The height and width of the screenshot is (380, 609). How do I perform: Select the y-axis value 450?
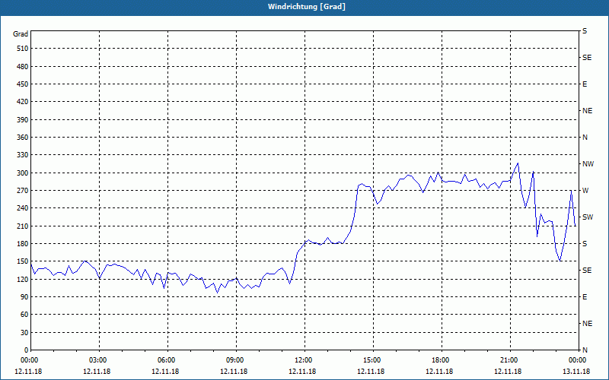(x=23, y=84)
